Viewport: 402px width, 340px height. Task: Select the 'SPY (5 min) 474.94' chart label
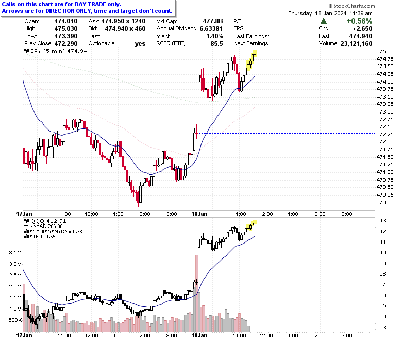click(x=59, y=51)
